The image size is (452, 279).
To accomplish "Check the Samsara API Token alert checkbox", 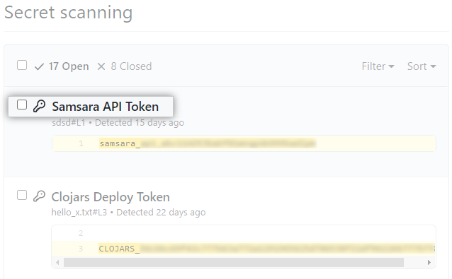I will 22,105.
